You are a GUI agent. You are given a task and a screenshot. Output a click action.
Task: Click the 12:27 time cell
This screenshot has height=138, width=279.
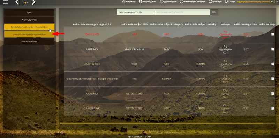tap(246, 49)
